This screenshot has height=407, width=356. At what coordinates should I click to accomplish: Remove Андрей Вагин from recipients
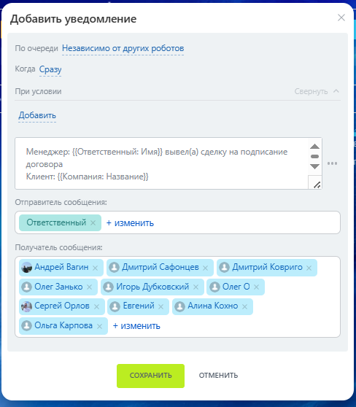96,268
